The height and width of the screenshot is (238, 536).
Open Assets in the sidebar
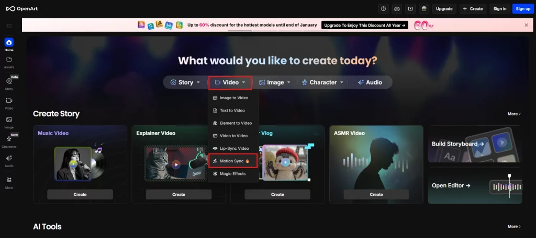(9, 62)
